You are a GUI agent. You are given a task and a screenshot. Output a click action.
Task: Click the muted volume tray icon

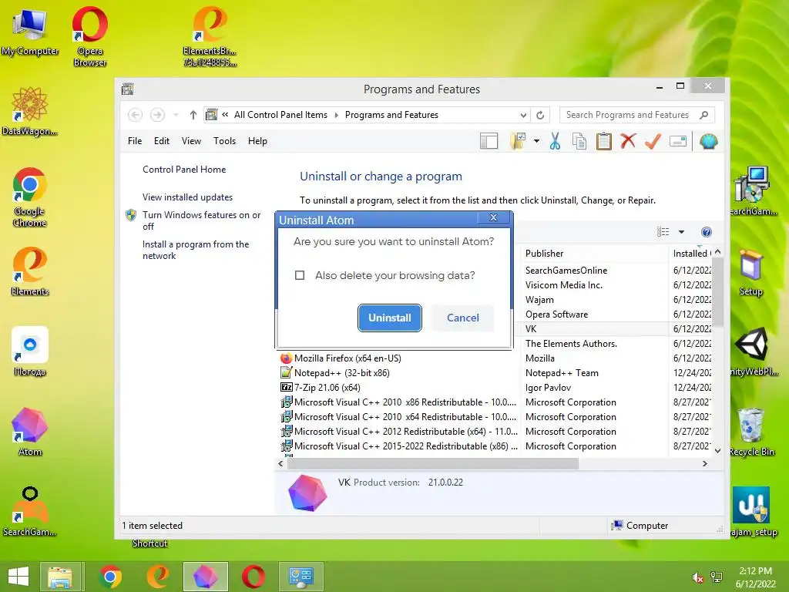click(697, 578)
